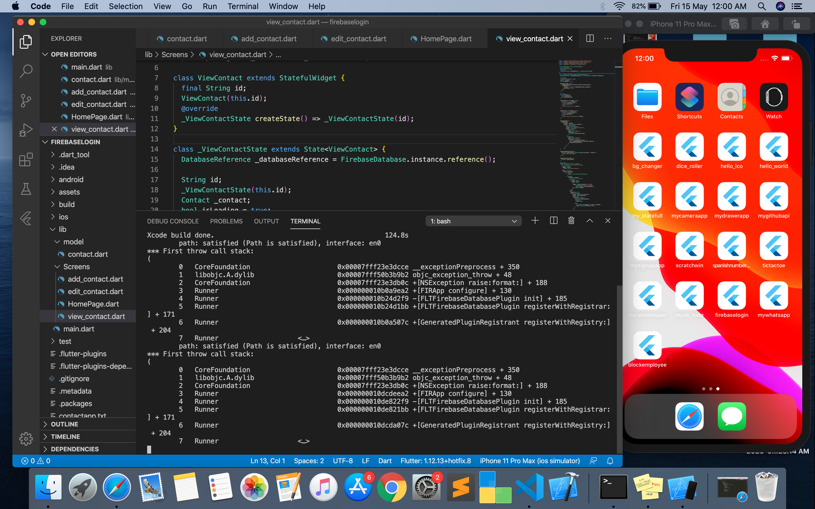Open the 1: bash terminal dropdown
Image resolution: width=815 pixels, height=509 pixels.
click(x=473, y=221)
